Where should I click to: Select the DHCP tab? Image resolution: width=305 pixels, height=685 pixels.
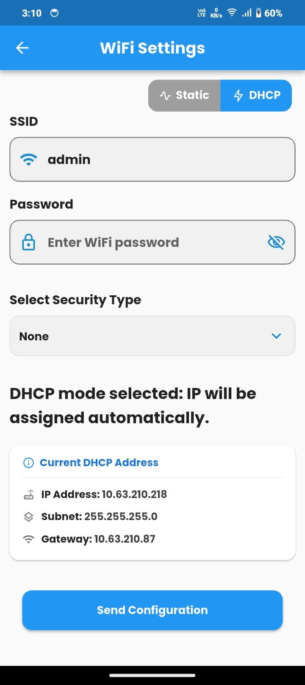pos(256,95)
